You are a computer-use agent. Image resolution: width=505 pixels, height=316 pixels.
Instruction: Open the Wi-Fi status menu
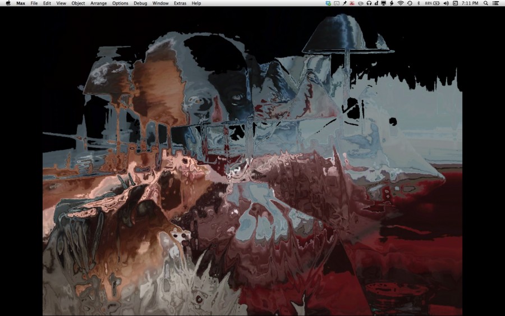pyautogui.click(x=401, y=3)
